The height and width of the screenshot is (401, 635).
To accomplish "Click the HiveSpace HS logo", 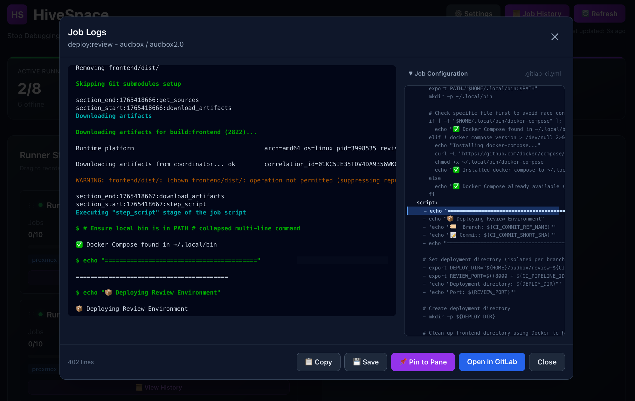I will pyautogui.click(x=17, y=14).
